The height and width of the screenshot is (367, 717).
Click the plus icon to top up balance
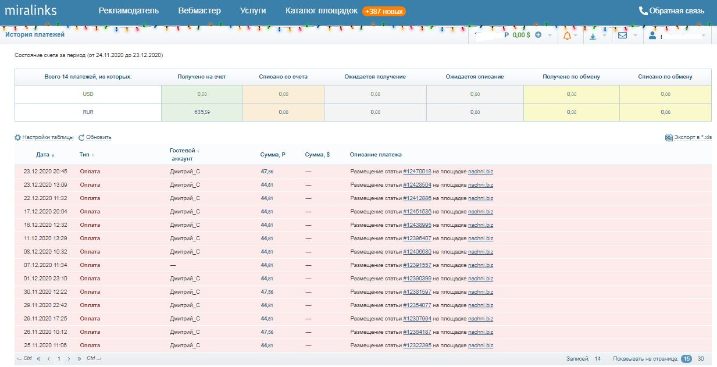538,35
